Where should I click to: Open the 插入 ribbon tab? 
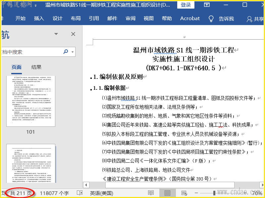(x=39, y=18)
